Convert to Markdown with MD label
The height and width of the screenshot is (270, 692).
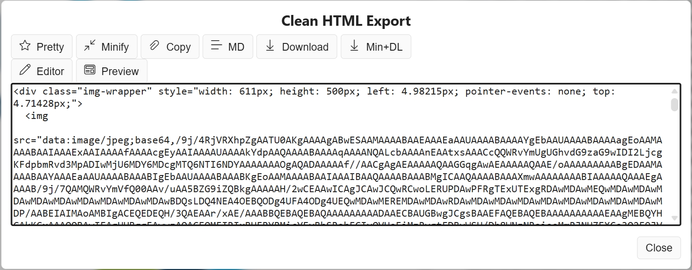click(236, 47)
